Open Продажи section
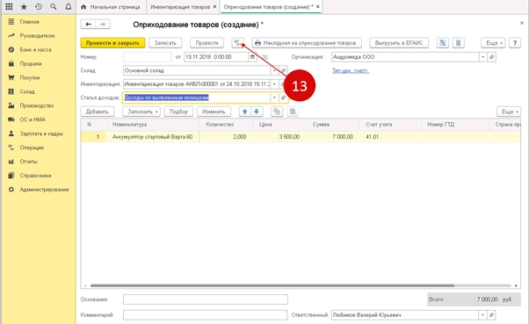 31,64
